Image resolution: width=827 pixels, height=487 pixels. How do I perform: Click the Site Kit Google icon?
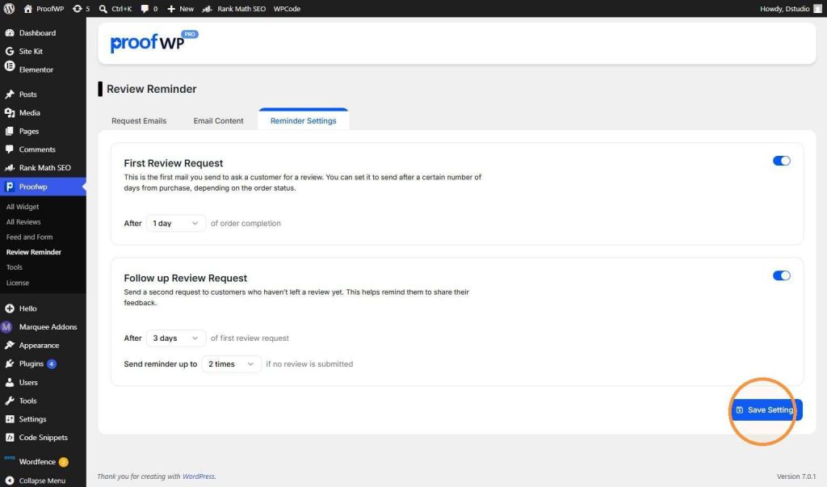coord(10,51)
